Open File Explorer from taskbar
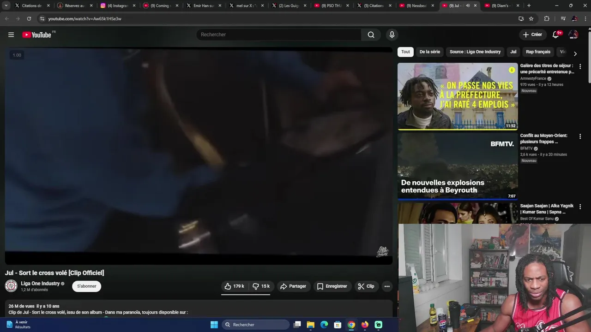Image resolution: width=591 pixels, height=332 pixels. pos(311,325)
